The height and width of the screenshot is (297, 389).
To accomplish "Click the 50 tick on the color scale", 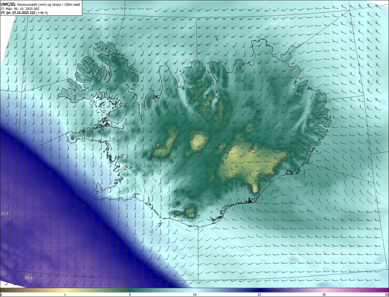I will point(387,295).
